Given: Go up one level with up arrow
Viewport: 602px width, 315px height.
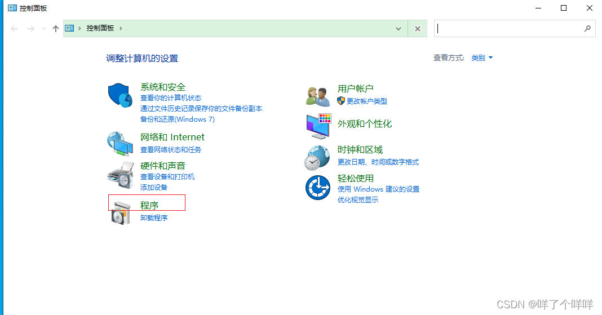Looking at the screenshot, I should pos(56,28).
